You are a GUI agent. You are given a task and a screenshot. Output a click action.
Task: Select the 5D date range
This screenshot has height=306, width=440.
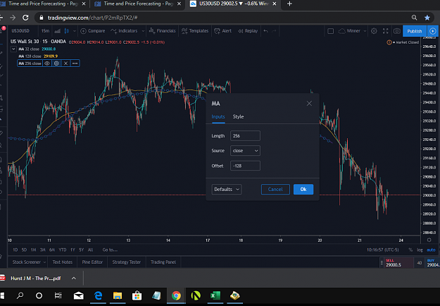24,250
